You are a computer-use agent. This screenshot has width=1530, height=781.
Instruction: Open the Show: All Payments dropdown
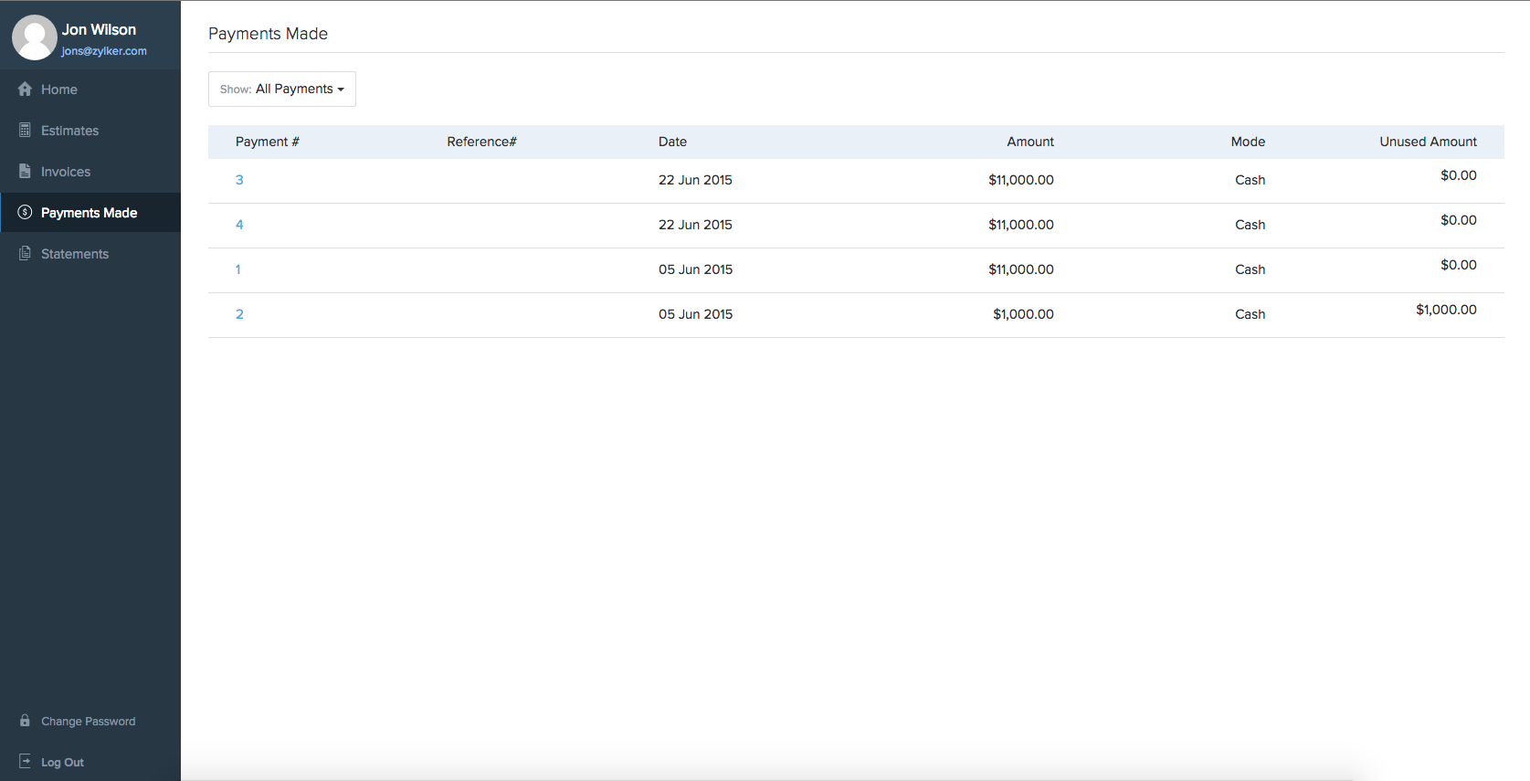pyautogui.click(x=282, y=89)
